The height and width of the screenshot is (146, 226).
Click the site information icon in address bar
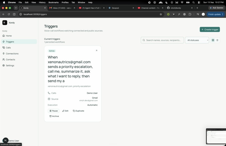tap(21, 14)
